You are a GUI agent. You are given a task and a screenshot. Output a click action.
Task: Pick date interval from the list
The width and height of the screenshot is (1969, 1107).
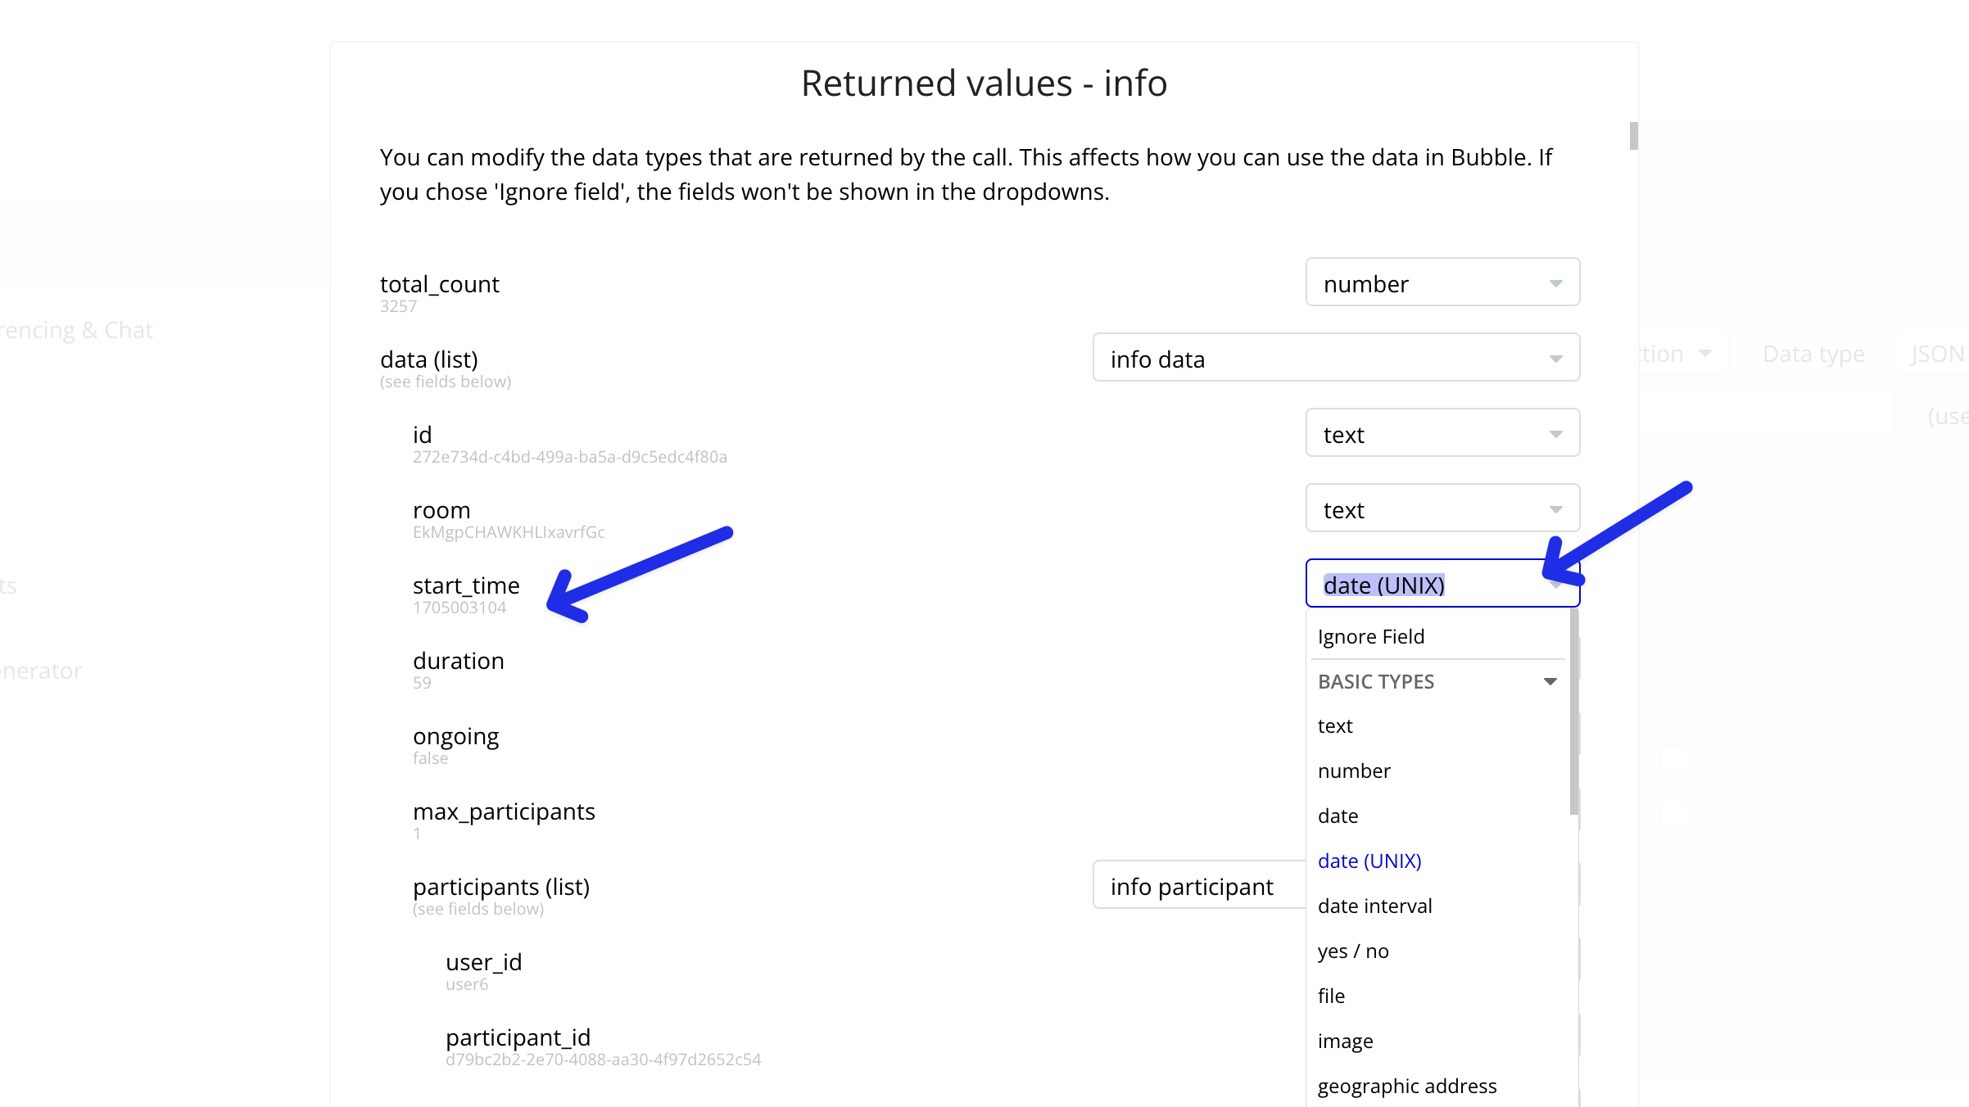pyautogui.click(x=1374, y=906)
